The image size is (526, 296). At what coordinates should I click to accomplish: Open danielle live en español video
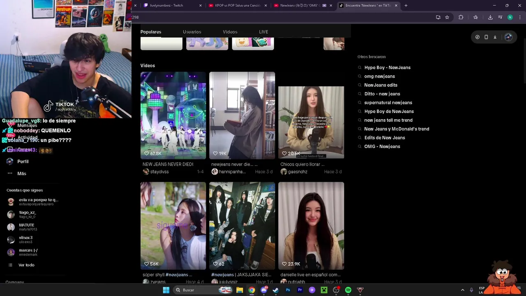point(311,226)
